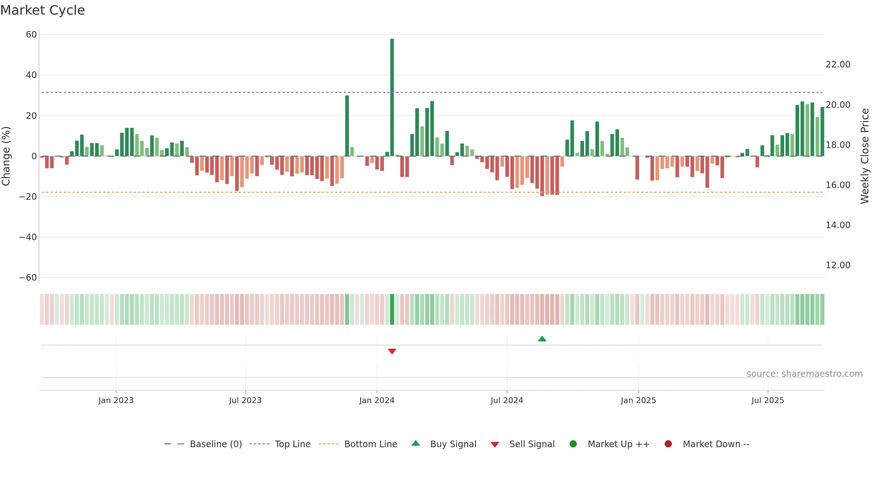Toggle the Market Up ++ legend entry
This screenshot has height=492, width=875.
coord(609,444)
